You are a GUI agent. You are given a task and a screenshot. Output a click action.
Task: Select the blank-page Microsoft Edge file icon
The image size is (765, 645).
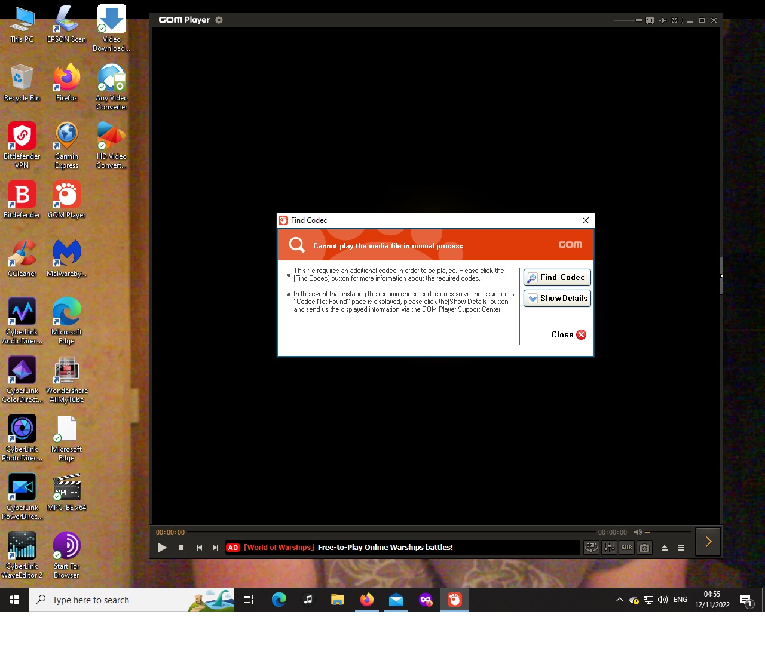pyautogui.click(x=66, y=438)
